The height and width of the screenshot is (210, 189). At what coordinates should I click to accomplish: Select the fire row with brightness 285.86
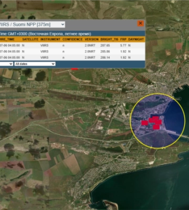point(72,51)
